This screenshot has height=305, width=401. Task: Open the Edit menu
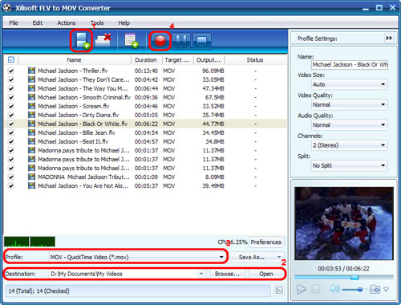point(38,23)
